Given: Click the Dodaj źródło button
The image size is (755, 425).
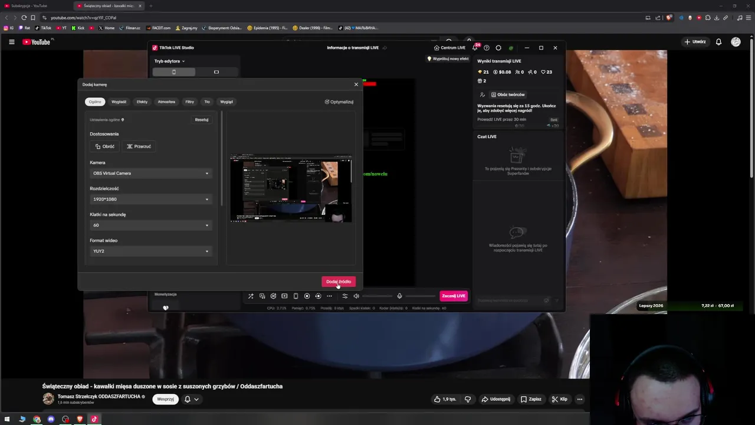Looking at the screenshot, I should tap(339, 282).
